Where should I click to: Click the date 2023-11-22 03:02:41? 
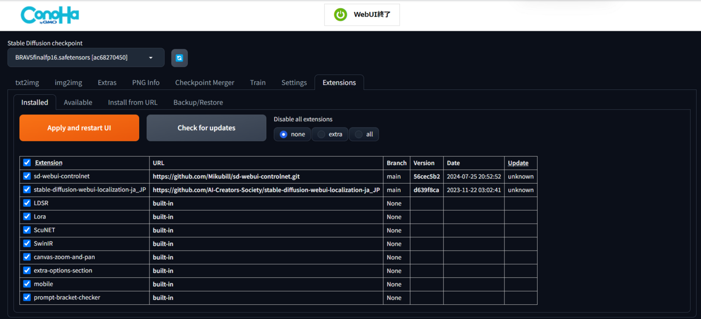point(474,190)
